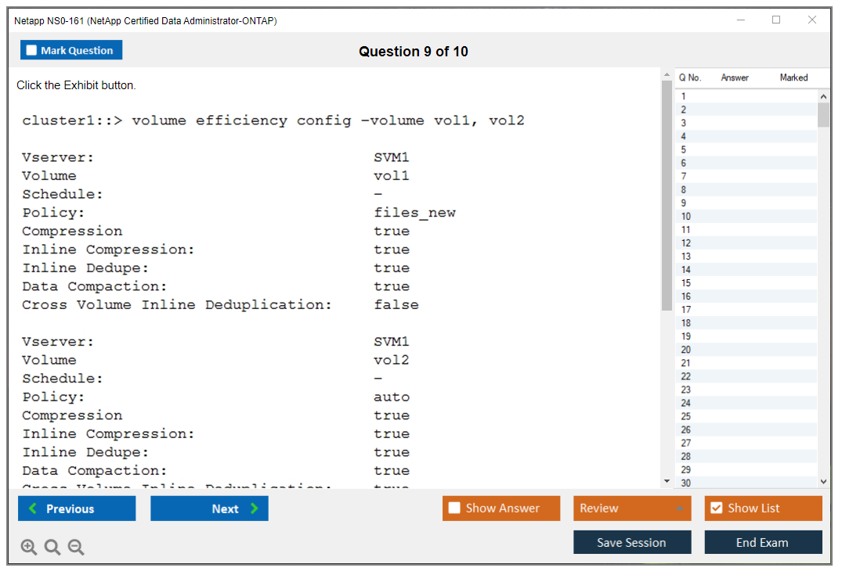
Task: Click the reset zoom magnifier icon
Action: (x=52, y=548)
